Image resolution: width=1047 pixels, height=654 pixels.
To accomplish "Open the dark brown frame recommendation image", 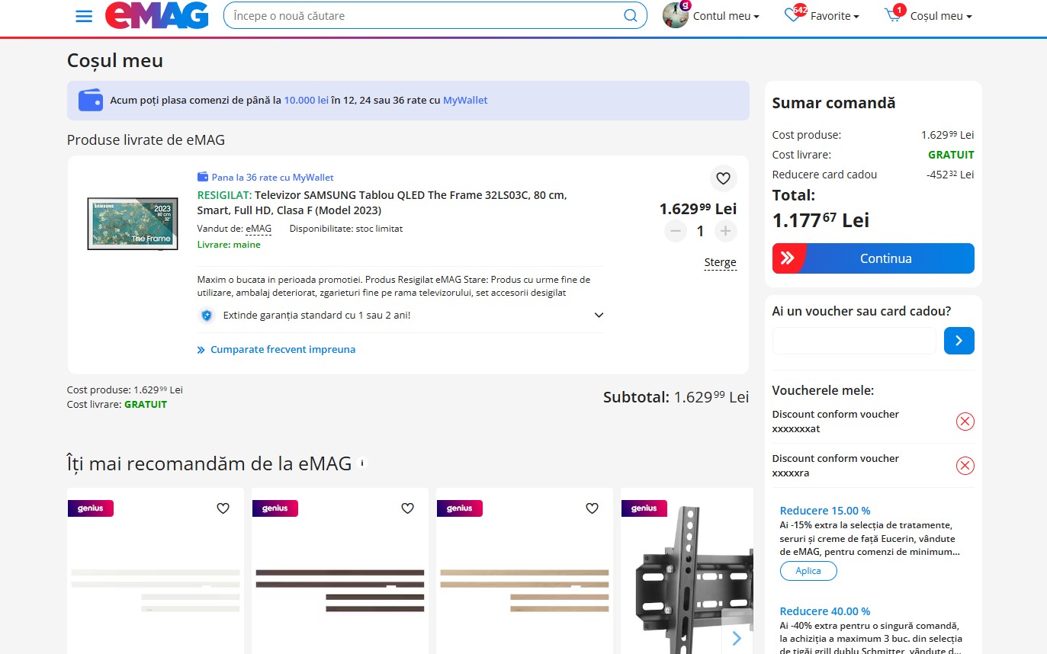I will pos(340,590).
